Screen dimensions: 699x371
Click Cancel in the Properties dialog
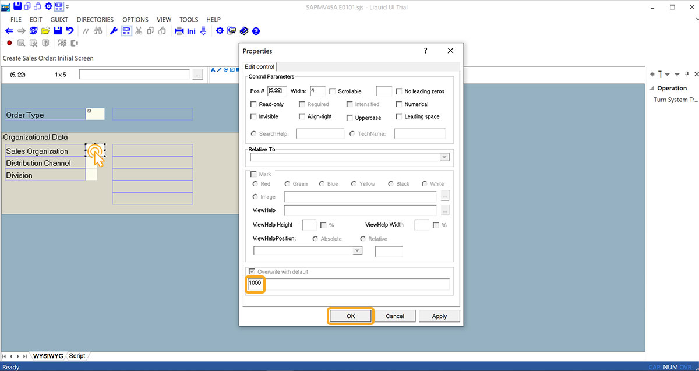(x=395, y=316)
